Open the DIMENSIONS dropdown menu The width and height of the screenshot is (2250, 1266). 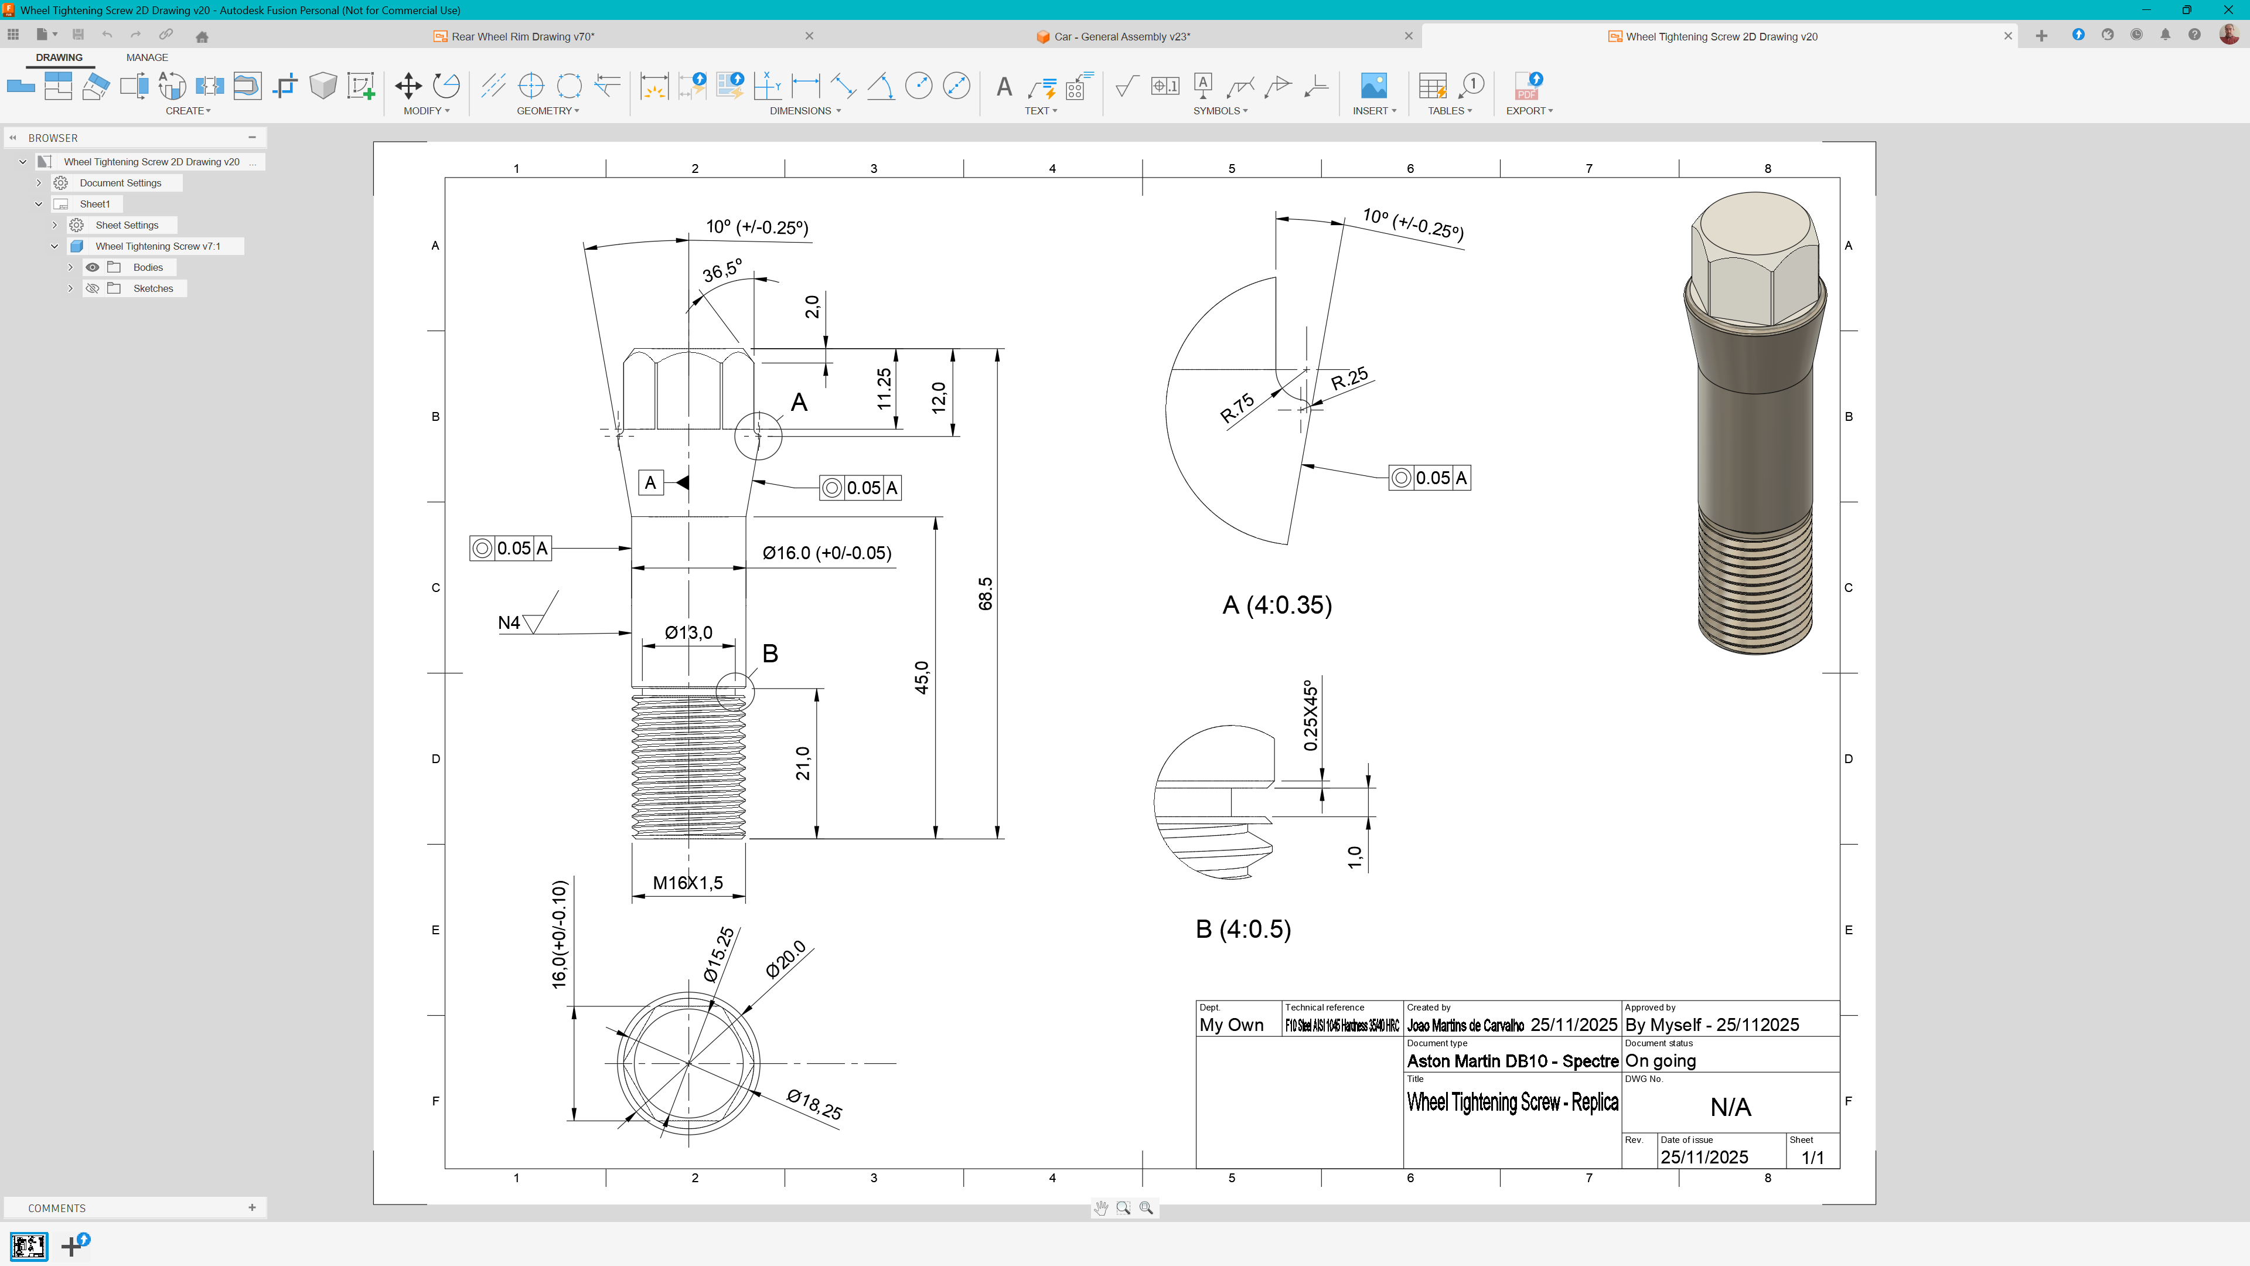point(804,111)
